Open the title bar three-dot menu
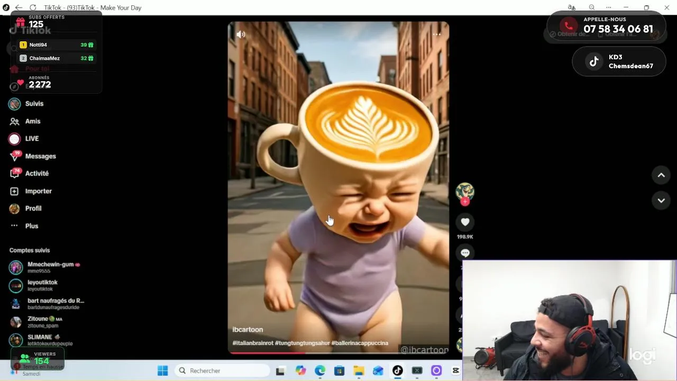 (x=609, y=7)
